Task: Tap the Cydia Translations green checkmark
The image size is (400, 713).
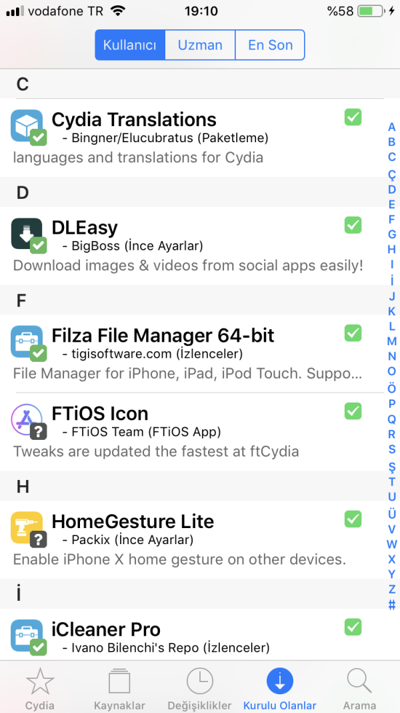Action: point(353,117)
